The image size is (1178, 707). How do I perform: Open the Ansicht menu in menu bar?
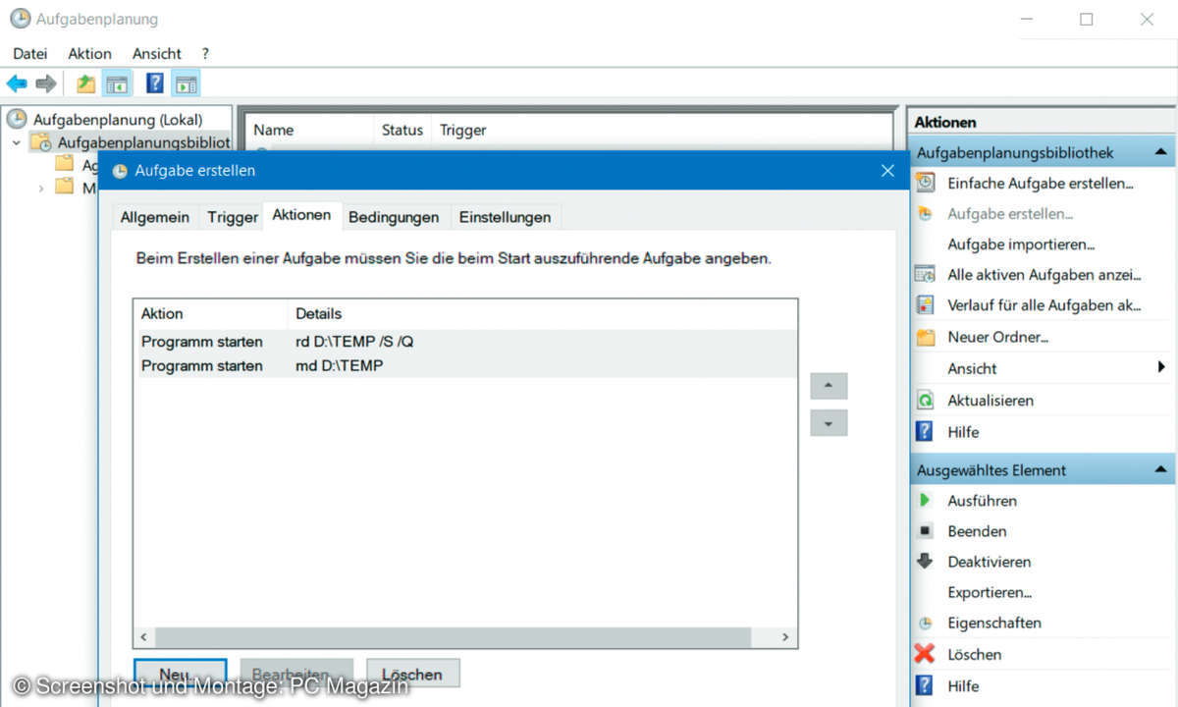tap(157, 53)
